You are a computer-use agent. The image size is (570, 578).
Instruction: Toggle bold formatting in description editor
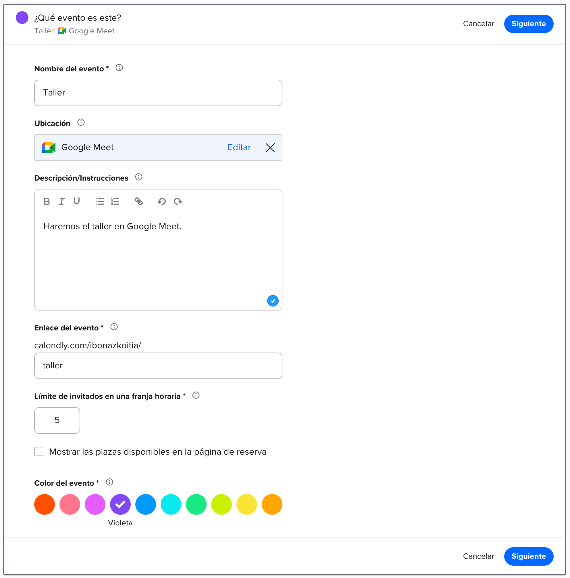coord(47,201)
